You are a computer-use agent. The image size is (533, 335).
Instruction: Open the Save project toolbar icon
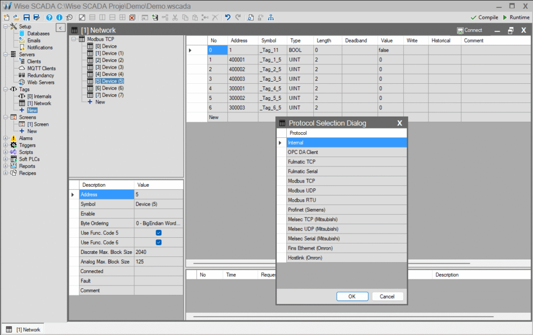[27, 17]
